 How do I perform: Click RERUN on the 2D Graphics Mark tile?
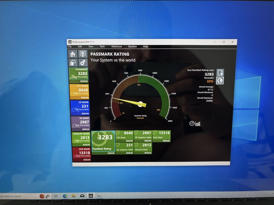click(129, 153)
